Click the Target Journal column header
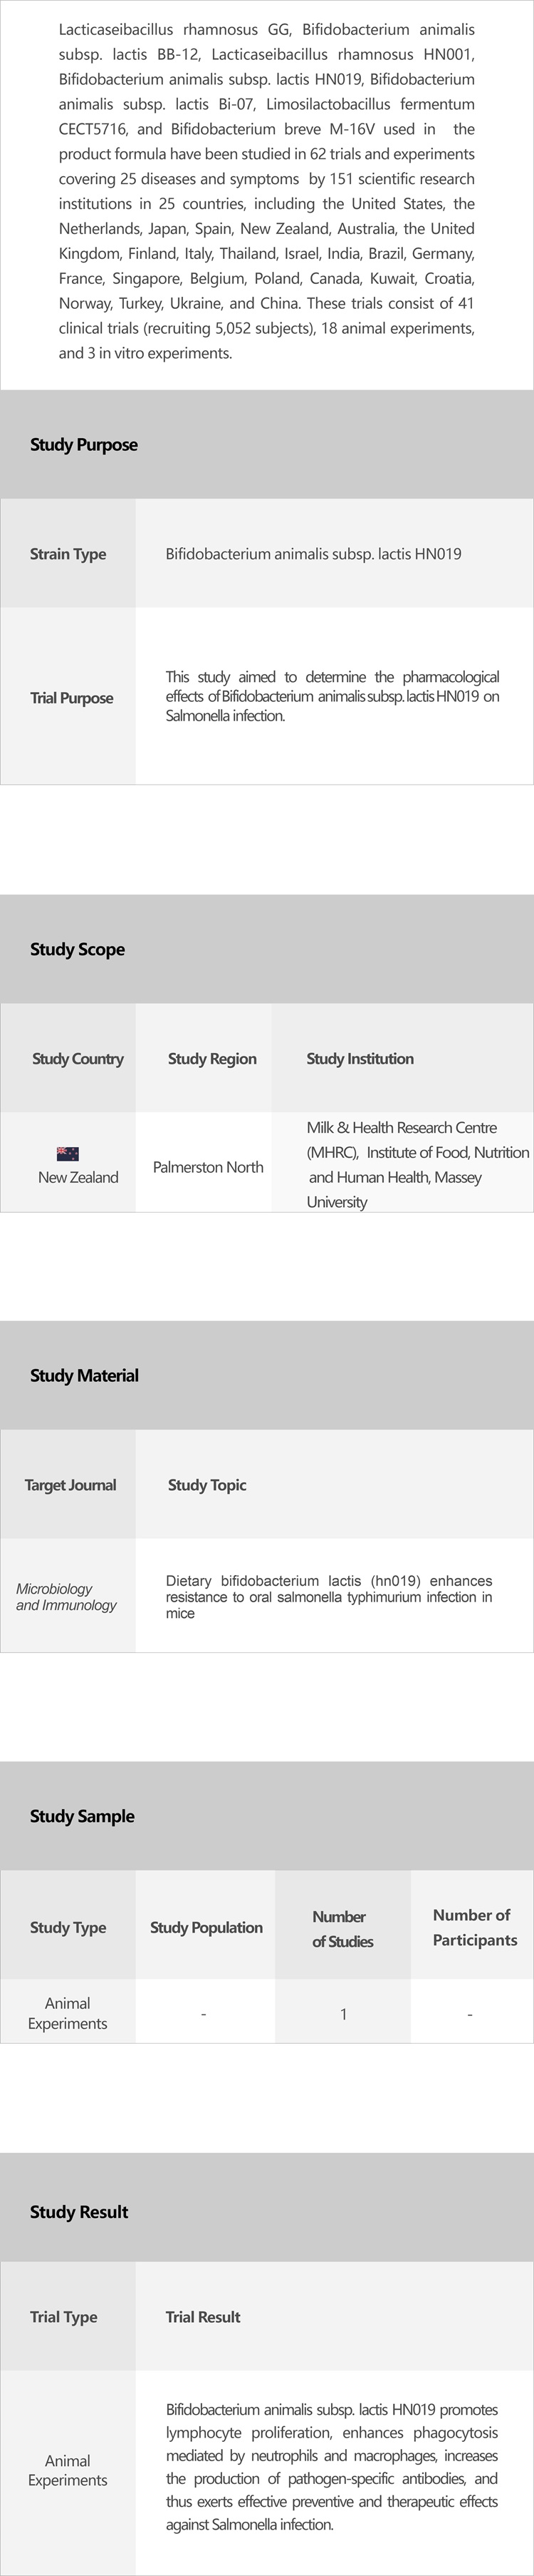Viewport: 534px width, 2576px height. point(70,1485)
